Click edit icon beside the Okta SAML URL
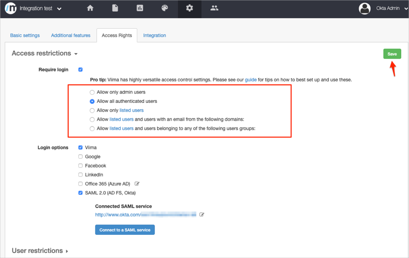This screenshot has width=409, height=258. [x=202, y=214]
